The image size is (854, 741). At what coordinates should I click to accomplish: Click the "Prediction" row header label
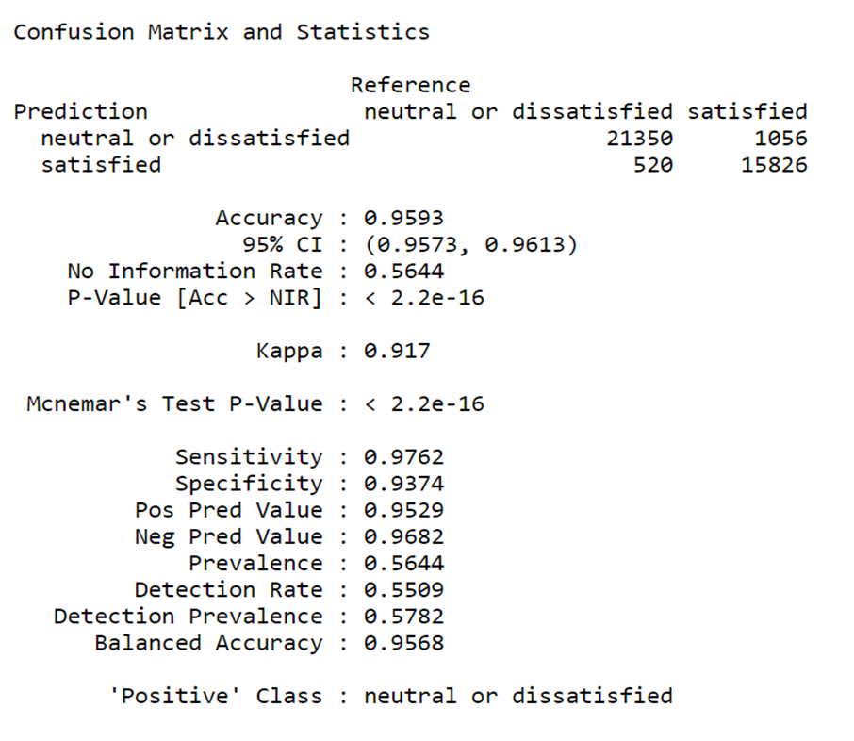80,112
